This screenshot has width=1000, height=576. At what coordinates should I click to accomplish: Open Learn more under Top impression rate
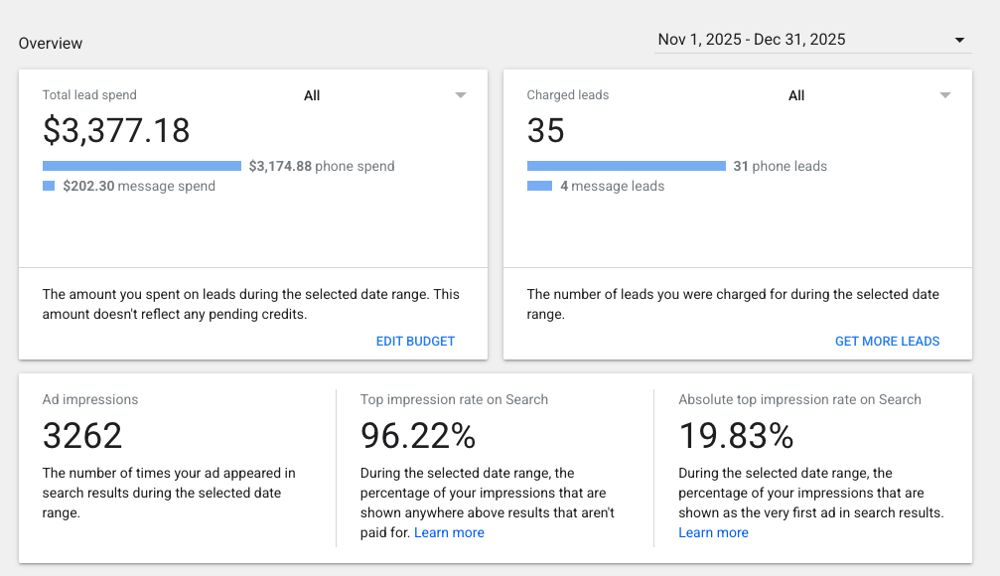click(449, 532)
